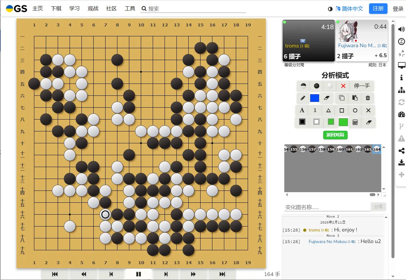This screenshot has width=406, height=280.
Task: Click the 返回对局 green button
Action: 335,135
